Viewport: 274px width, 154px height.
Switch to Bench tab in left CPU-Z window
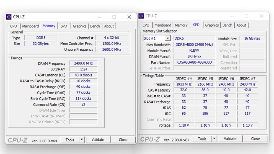click(95, 26)
